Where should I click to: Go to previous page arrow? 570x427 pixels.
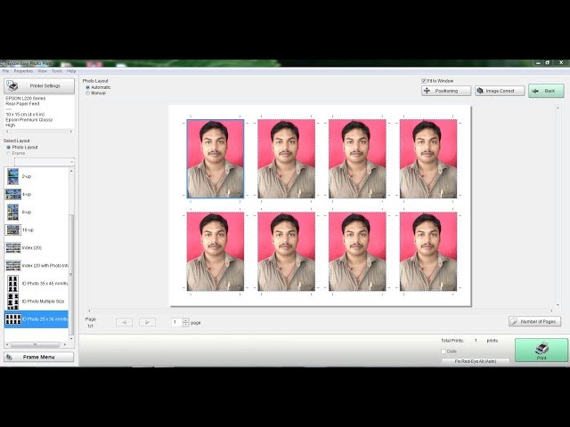tap(124, 322)
